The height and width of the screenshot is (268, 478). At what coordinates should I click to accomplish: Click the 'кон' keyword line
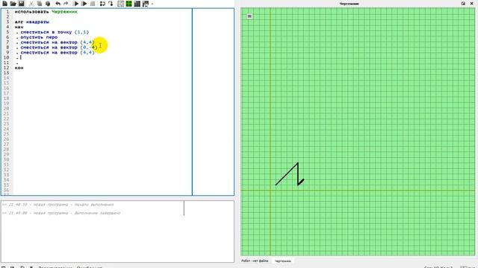[x=19, y=68]
